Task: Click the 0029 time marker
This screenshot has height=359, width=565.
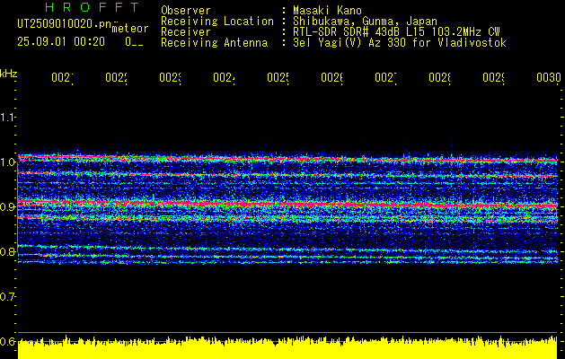Action: pos(493,77)
